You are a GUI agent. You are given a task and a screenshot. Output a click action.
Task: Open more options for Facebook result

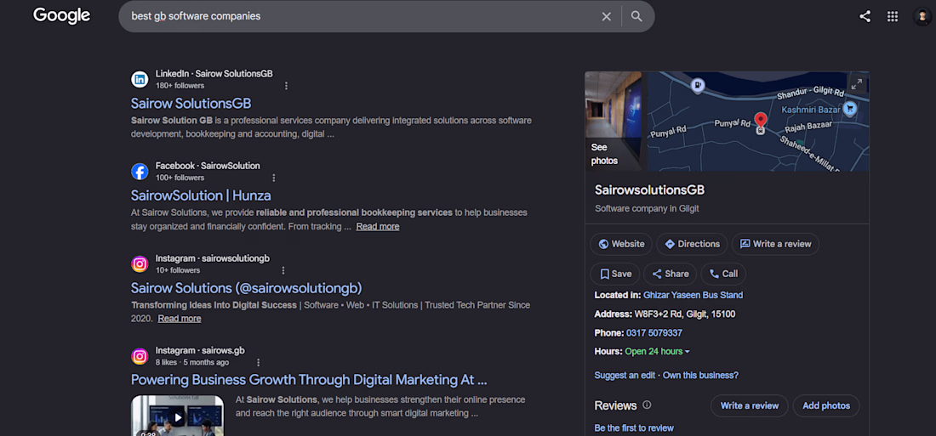click(x=274, y=178)
